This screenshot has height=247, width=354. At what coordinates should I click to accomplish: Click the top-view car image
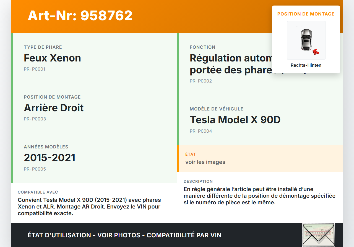click(306, 40)
